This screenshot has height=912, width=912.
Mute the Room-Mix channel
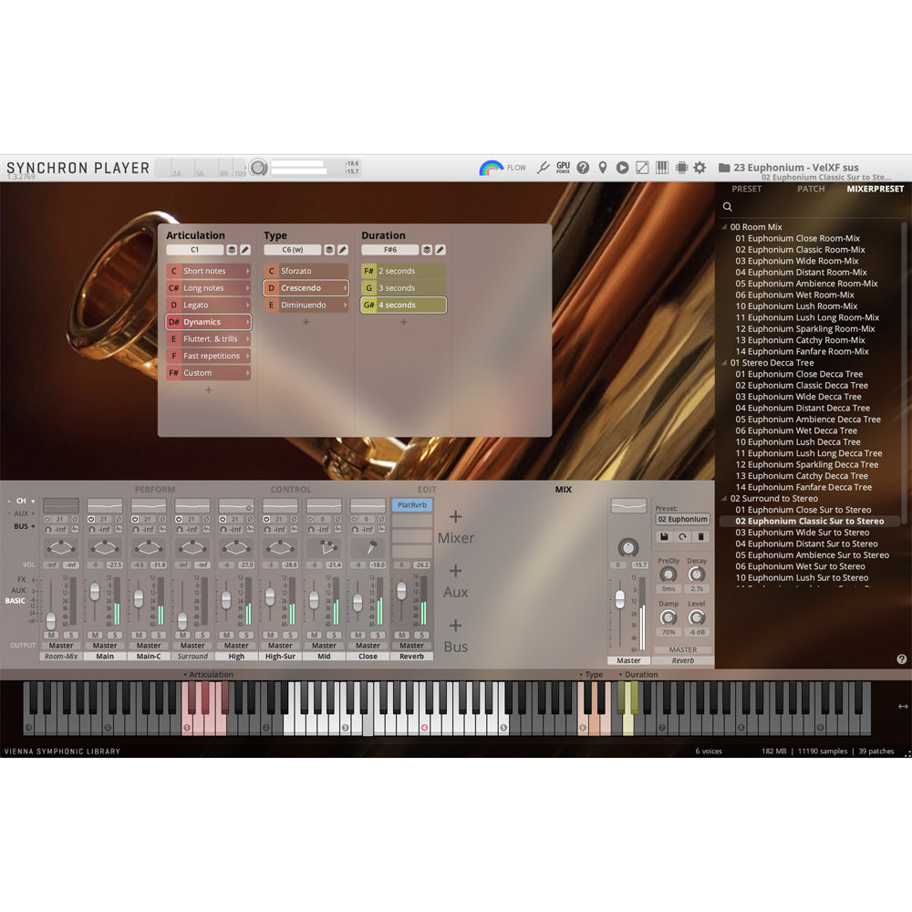(x=51, y=635)
